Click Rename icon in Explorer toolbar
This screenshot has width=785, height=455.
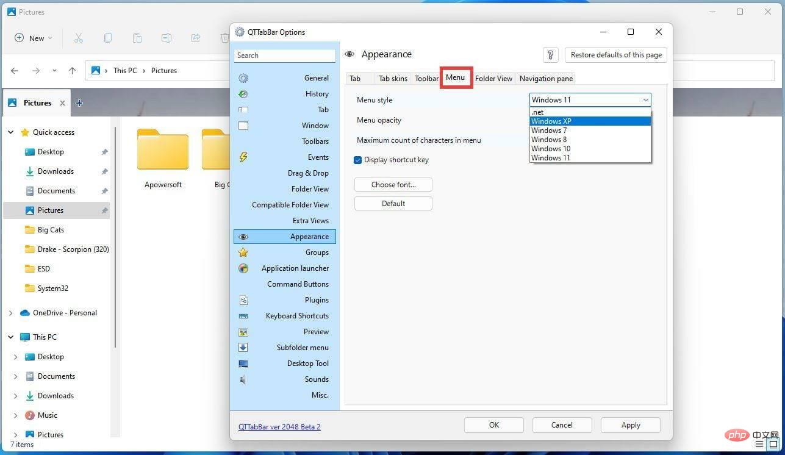[x=167, y=38]
